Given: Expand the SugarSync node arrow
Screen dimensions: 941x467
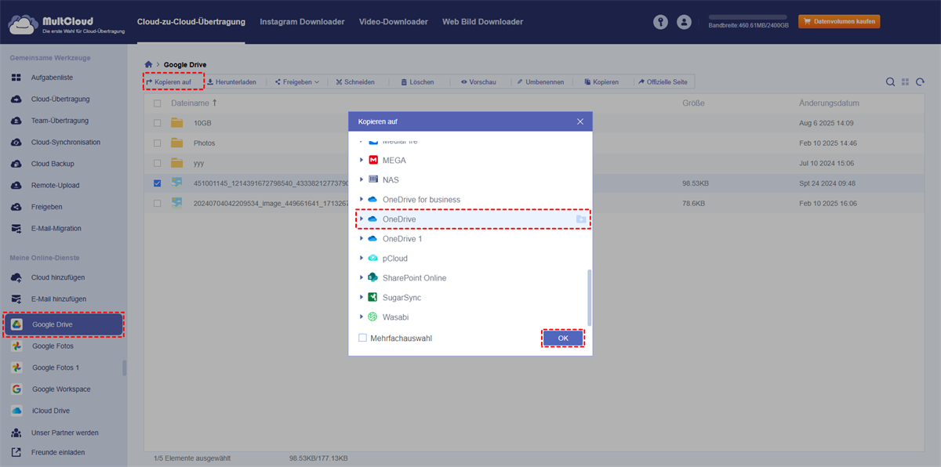Looking at the screenshot, I should [x=362, y=297].
